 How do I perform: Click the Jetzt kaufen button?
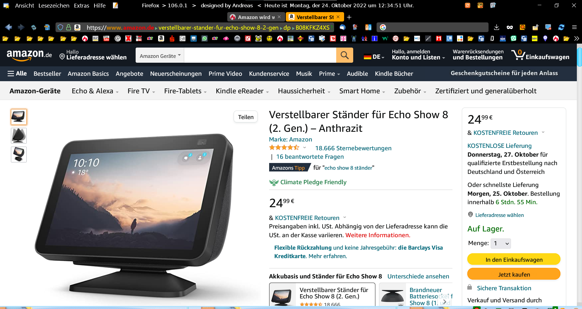point(514,274)
